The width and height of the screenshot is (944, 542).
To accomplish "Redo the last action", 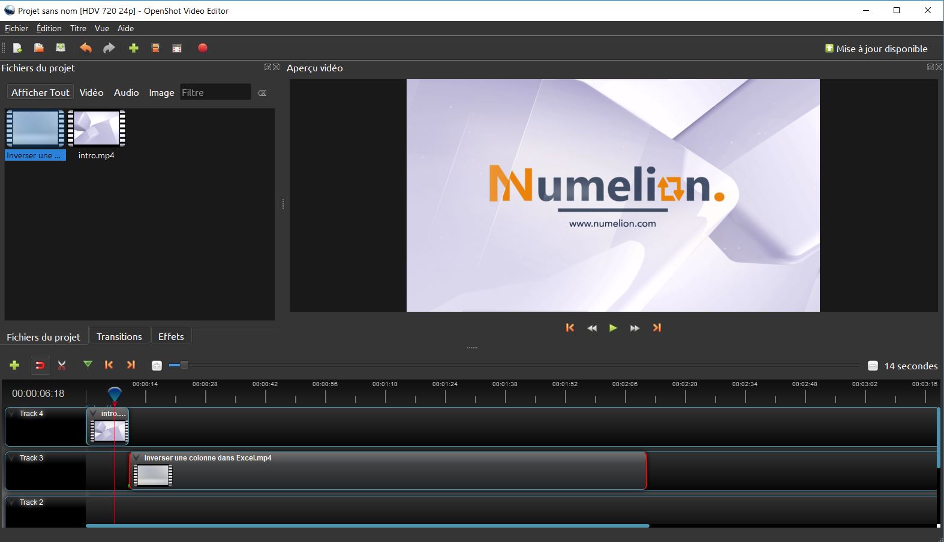I will (109, 49).
